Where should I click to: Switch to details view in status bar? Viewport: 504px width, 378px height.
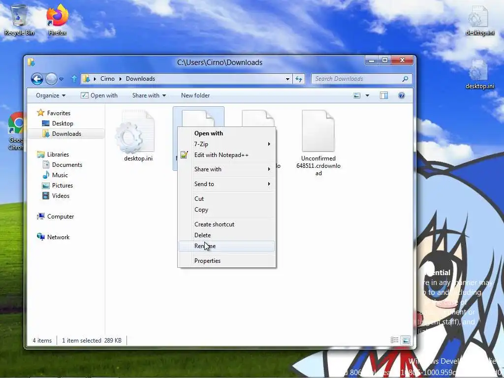point(394,340)
